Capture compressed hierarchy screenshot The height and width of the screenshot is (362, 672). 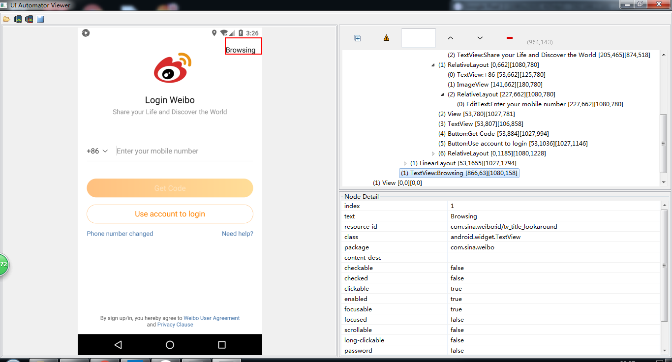point(29,19)
